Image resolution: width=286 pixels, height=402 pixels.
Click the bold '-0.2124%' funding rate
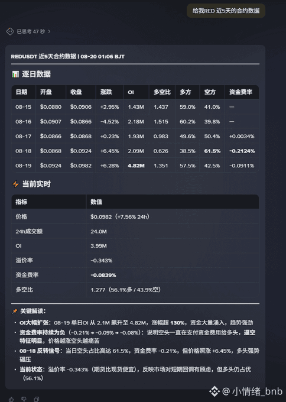point(242,151)
